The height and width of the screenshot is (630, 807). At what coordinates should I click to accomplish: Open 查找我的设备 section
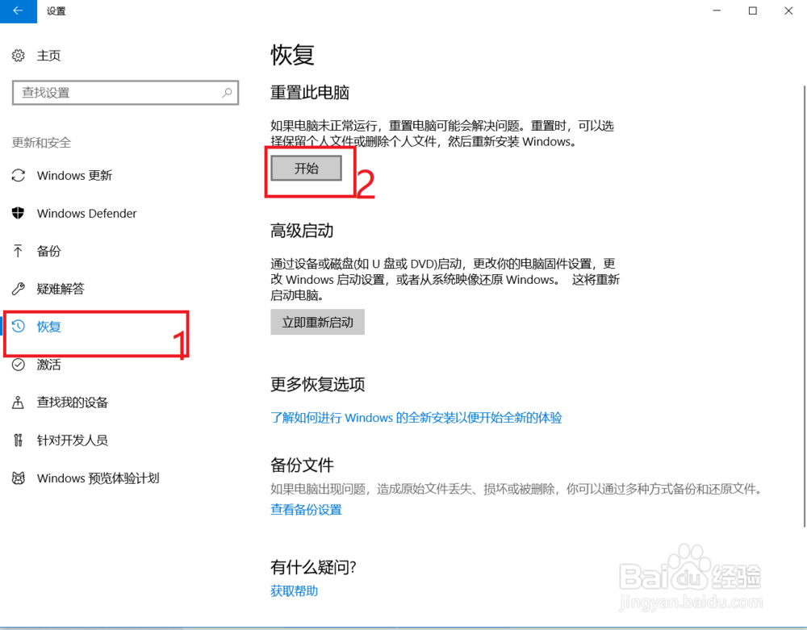(x=73, y=403)
